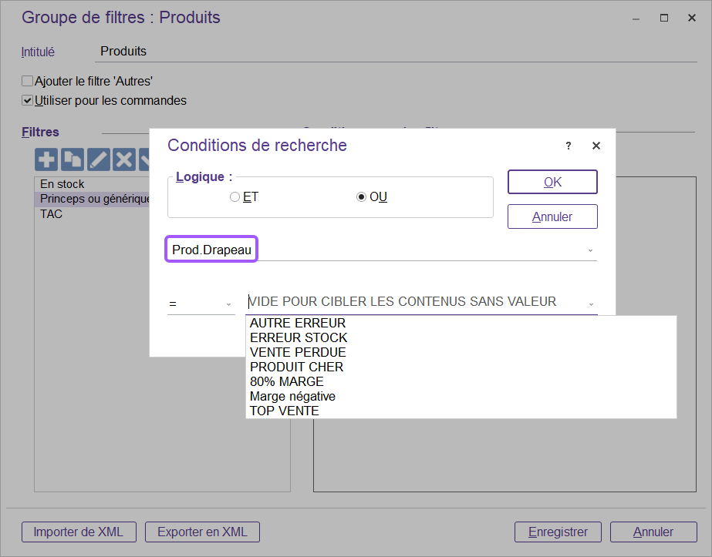Click the add filter plus icon
Image resolution: width=712 pixels, height=557 pixels.
point(47,159)
